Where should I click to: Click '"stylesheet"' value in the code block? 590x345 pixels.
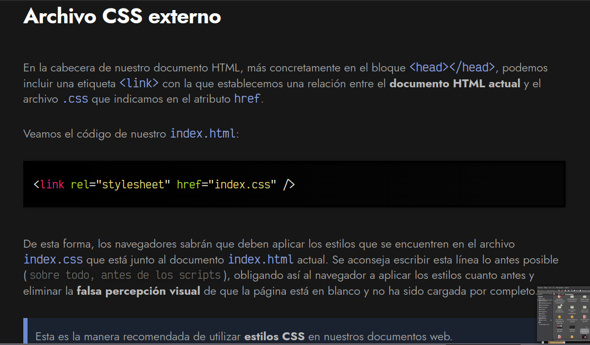point(133,185)
